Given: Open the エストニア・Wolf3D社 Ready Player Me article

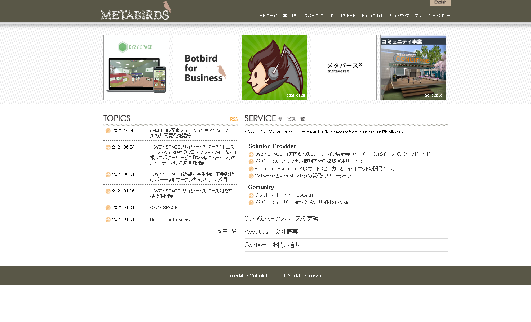Looking at the screenshot, I should pos(193,155).
